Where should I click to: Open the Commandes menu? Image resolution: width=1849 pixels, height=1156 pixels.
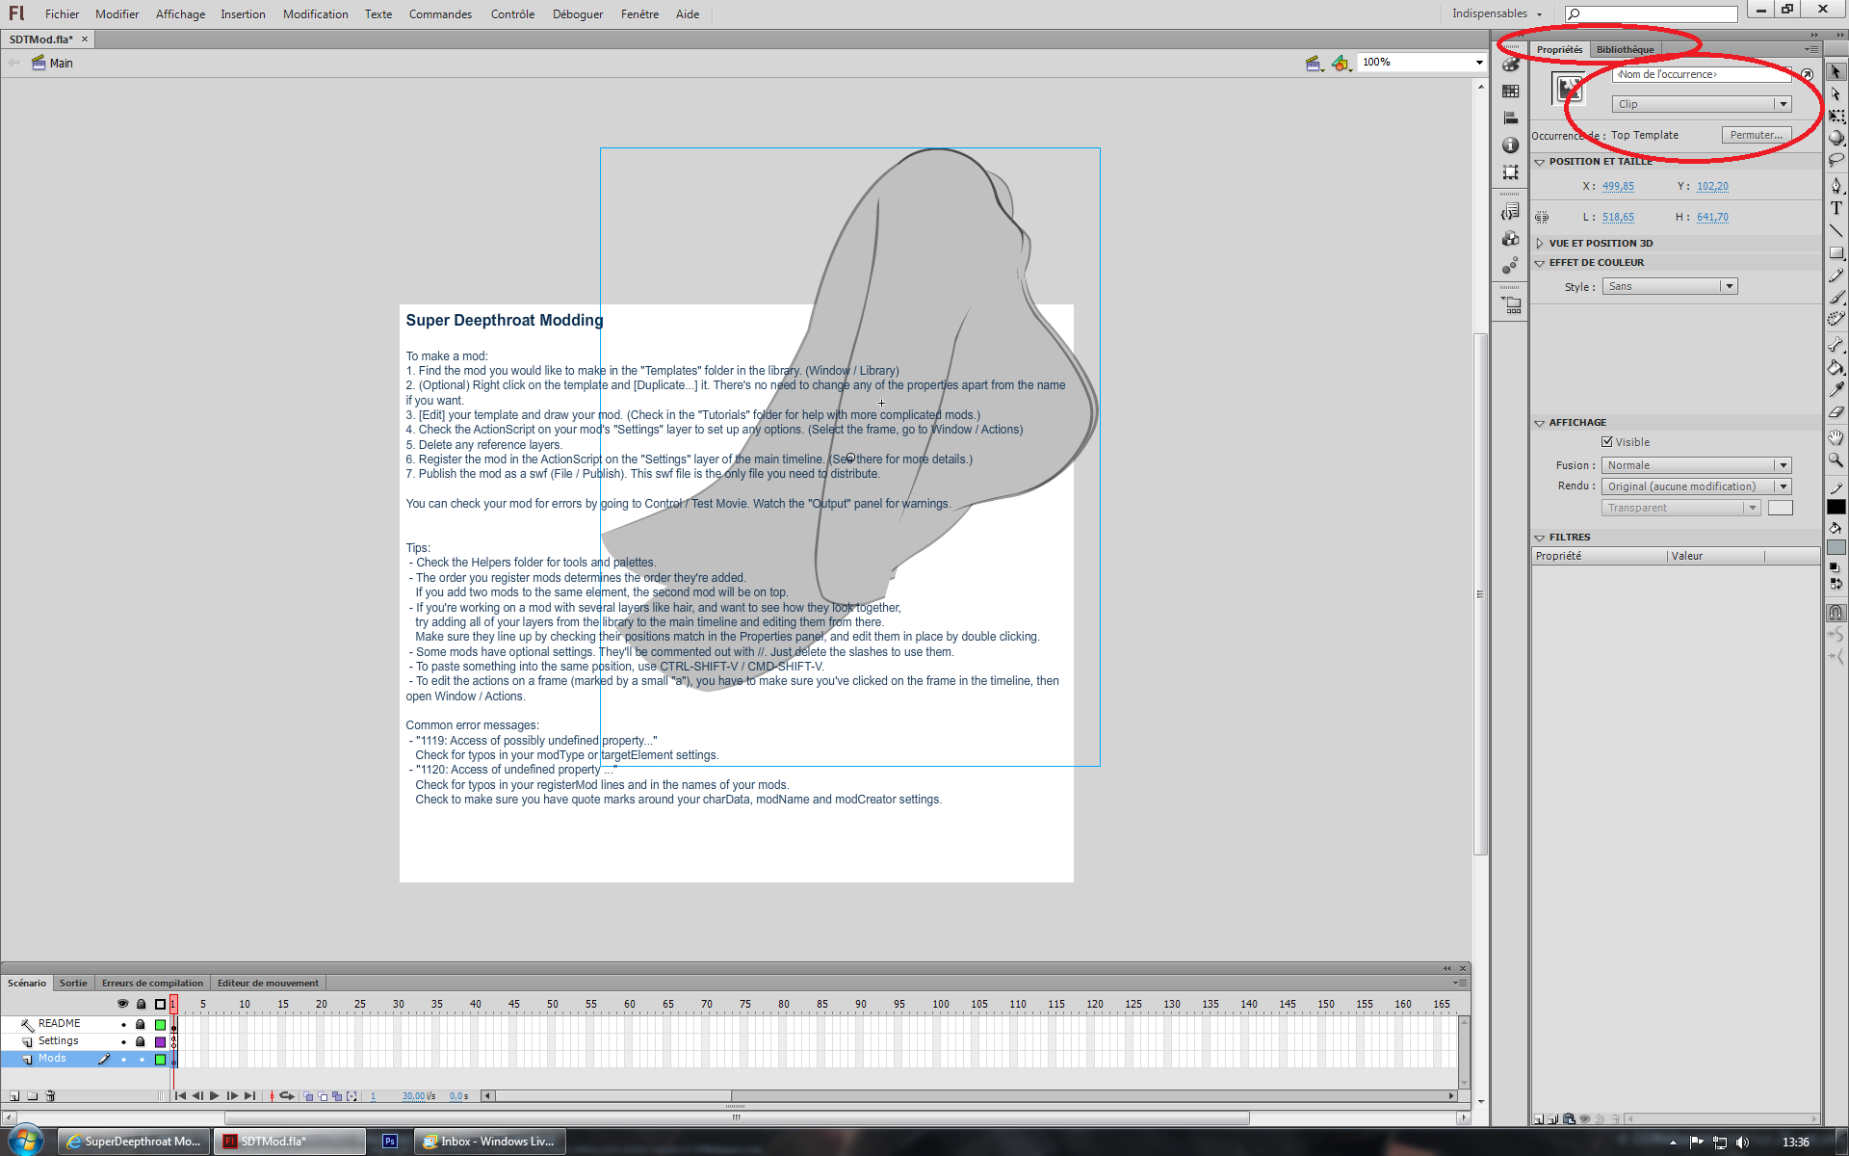coord(439,14)
